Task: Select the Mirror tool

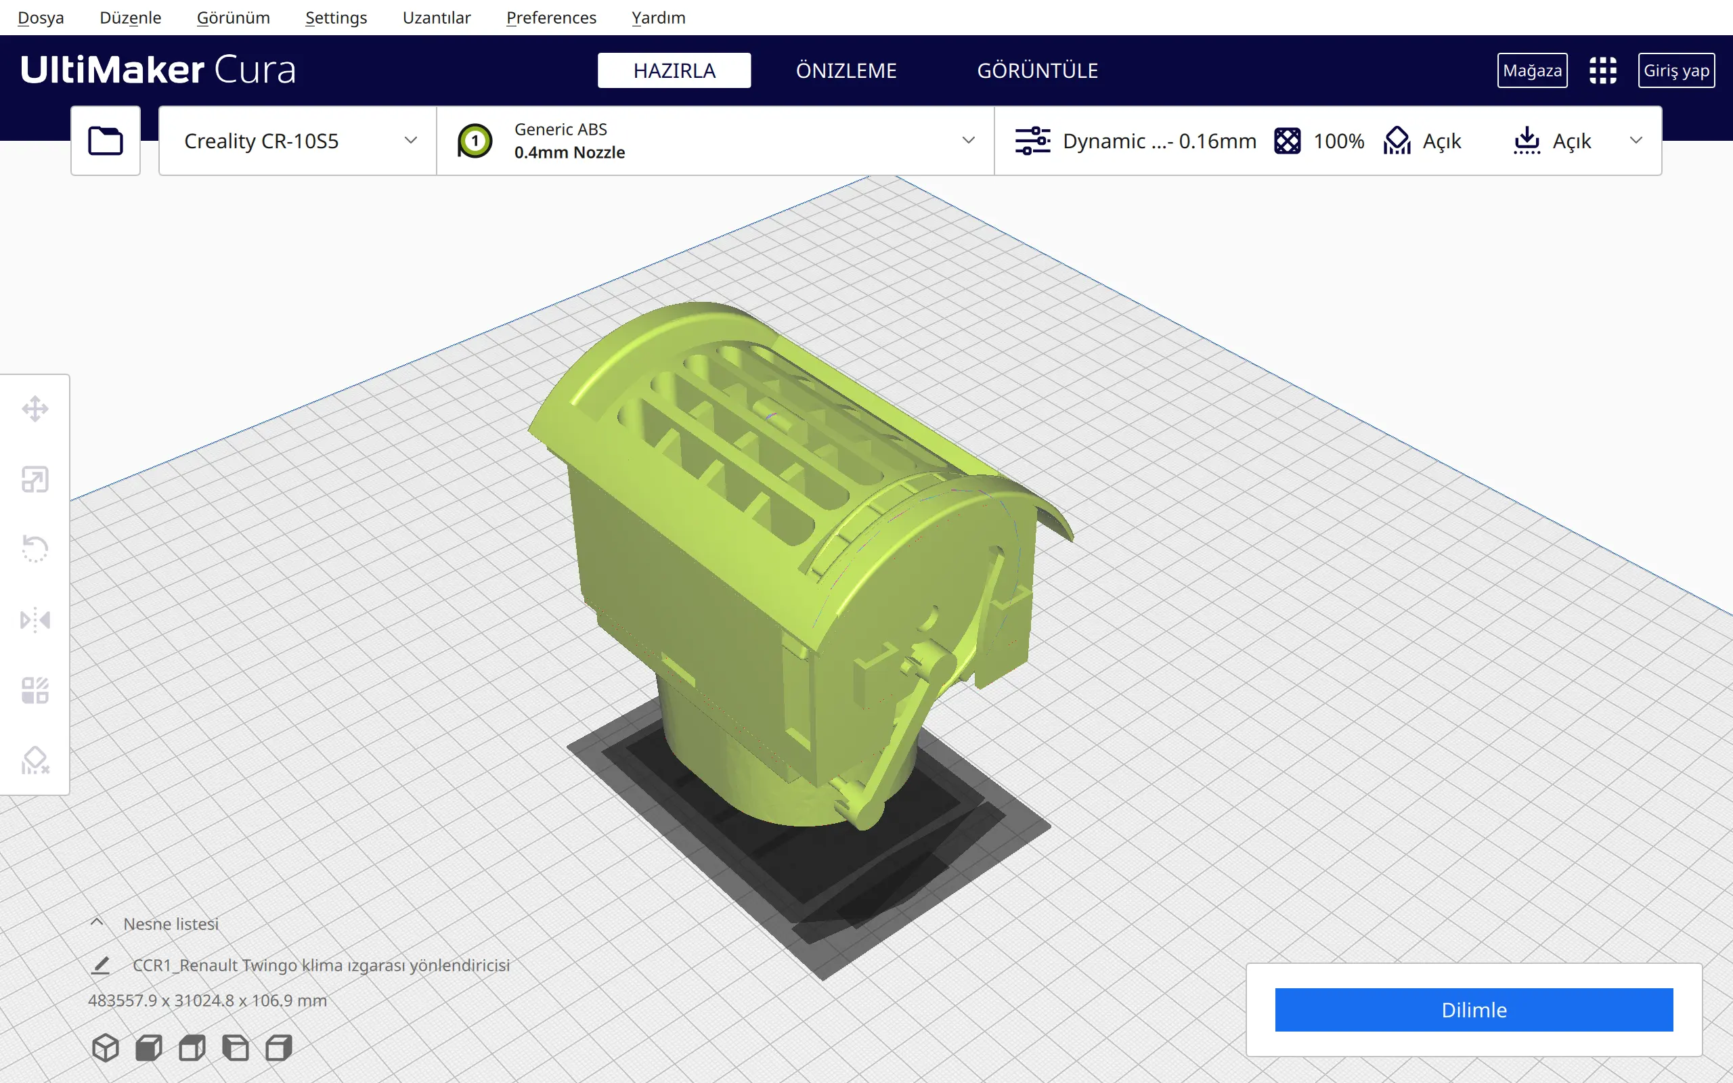Action: [x=35, y=619]
